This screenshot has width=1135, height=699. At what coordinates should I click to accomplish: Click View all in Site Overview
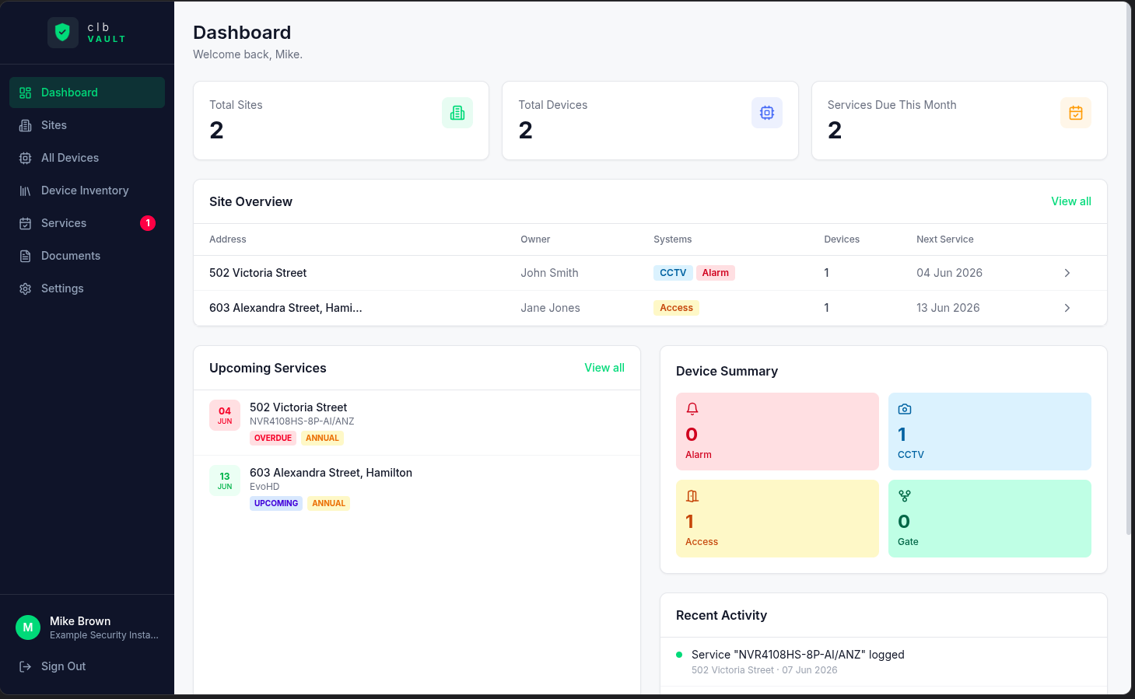(x=1071, y=201)
